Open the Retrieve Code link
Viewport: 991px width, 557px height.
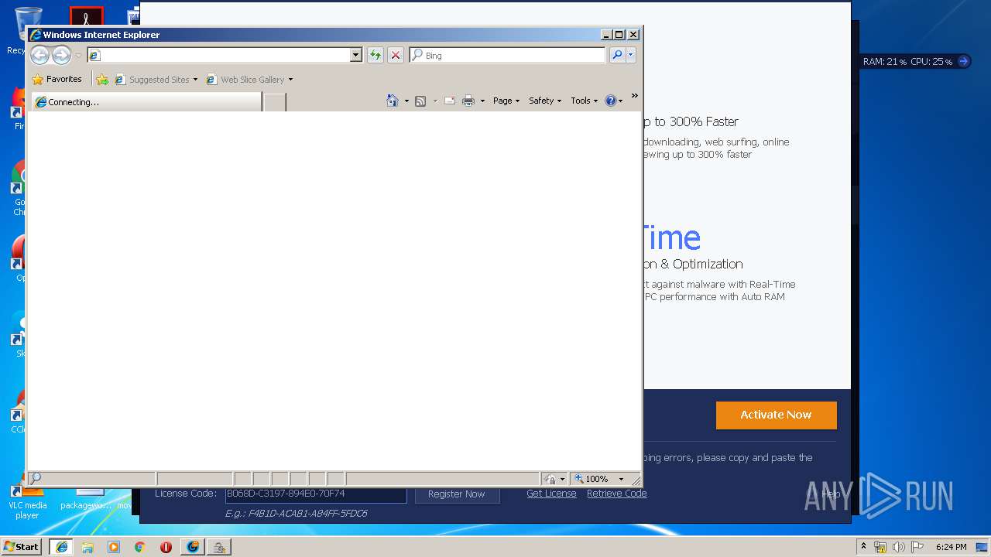[616, 494]
